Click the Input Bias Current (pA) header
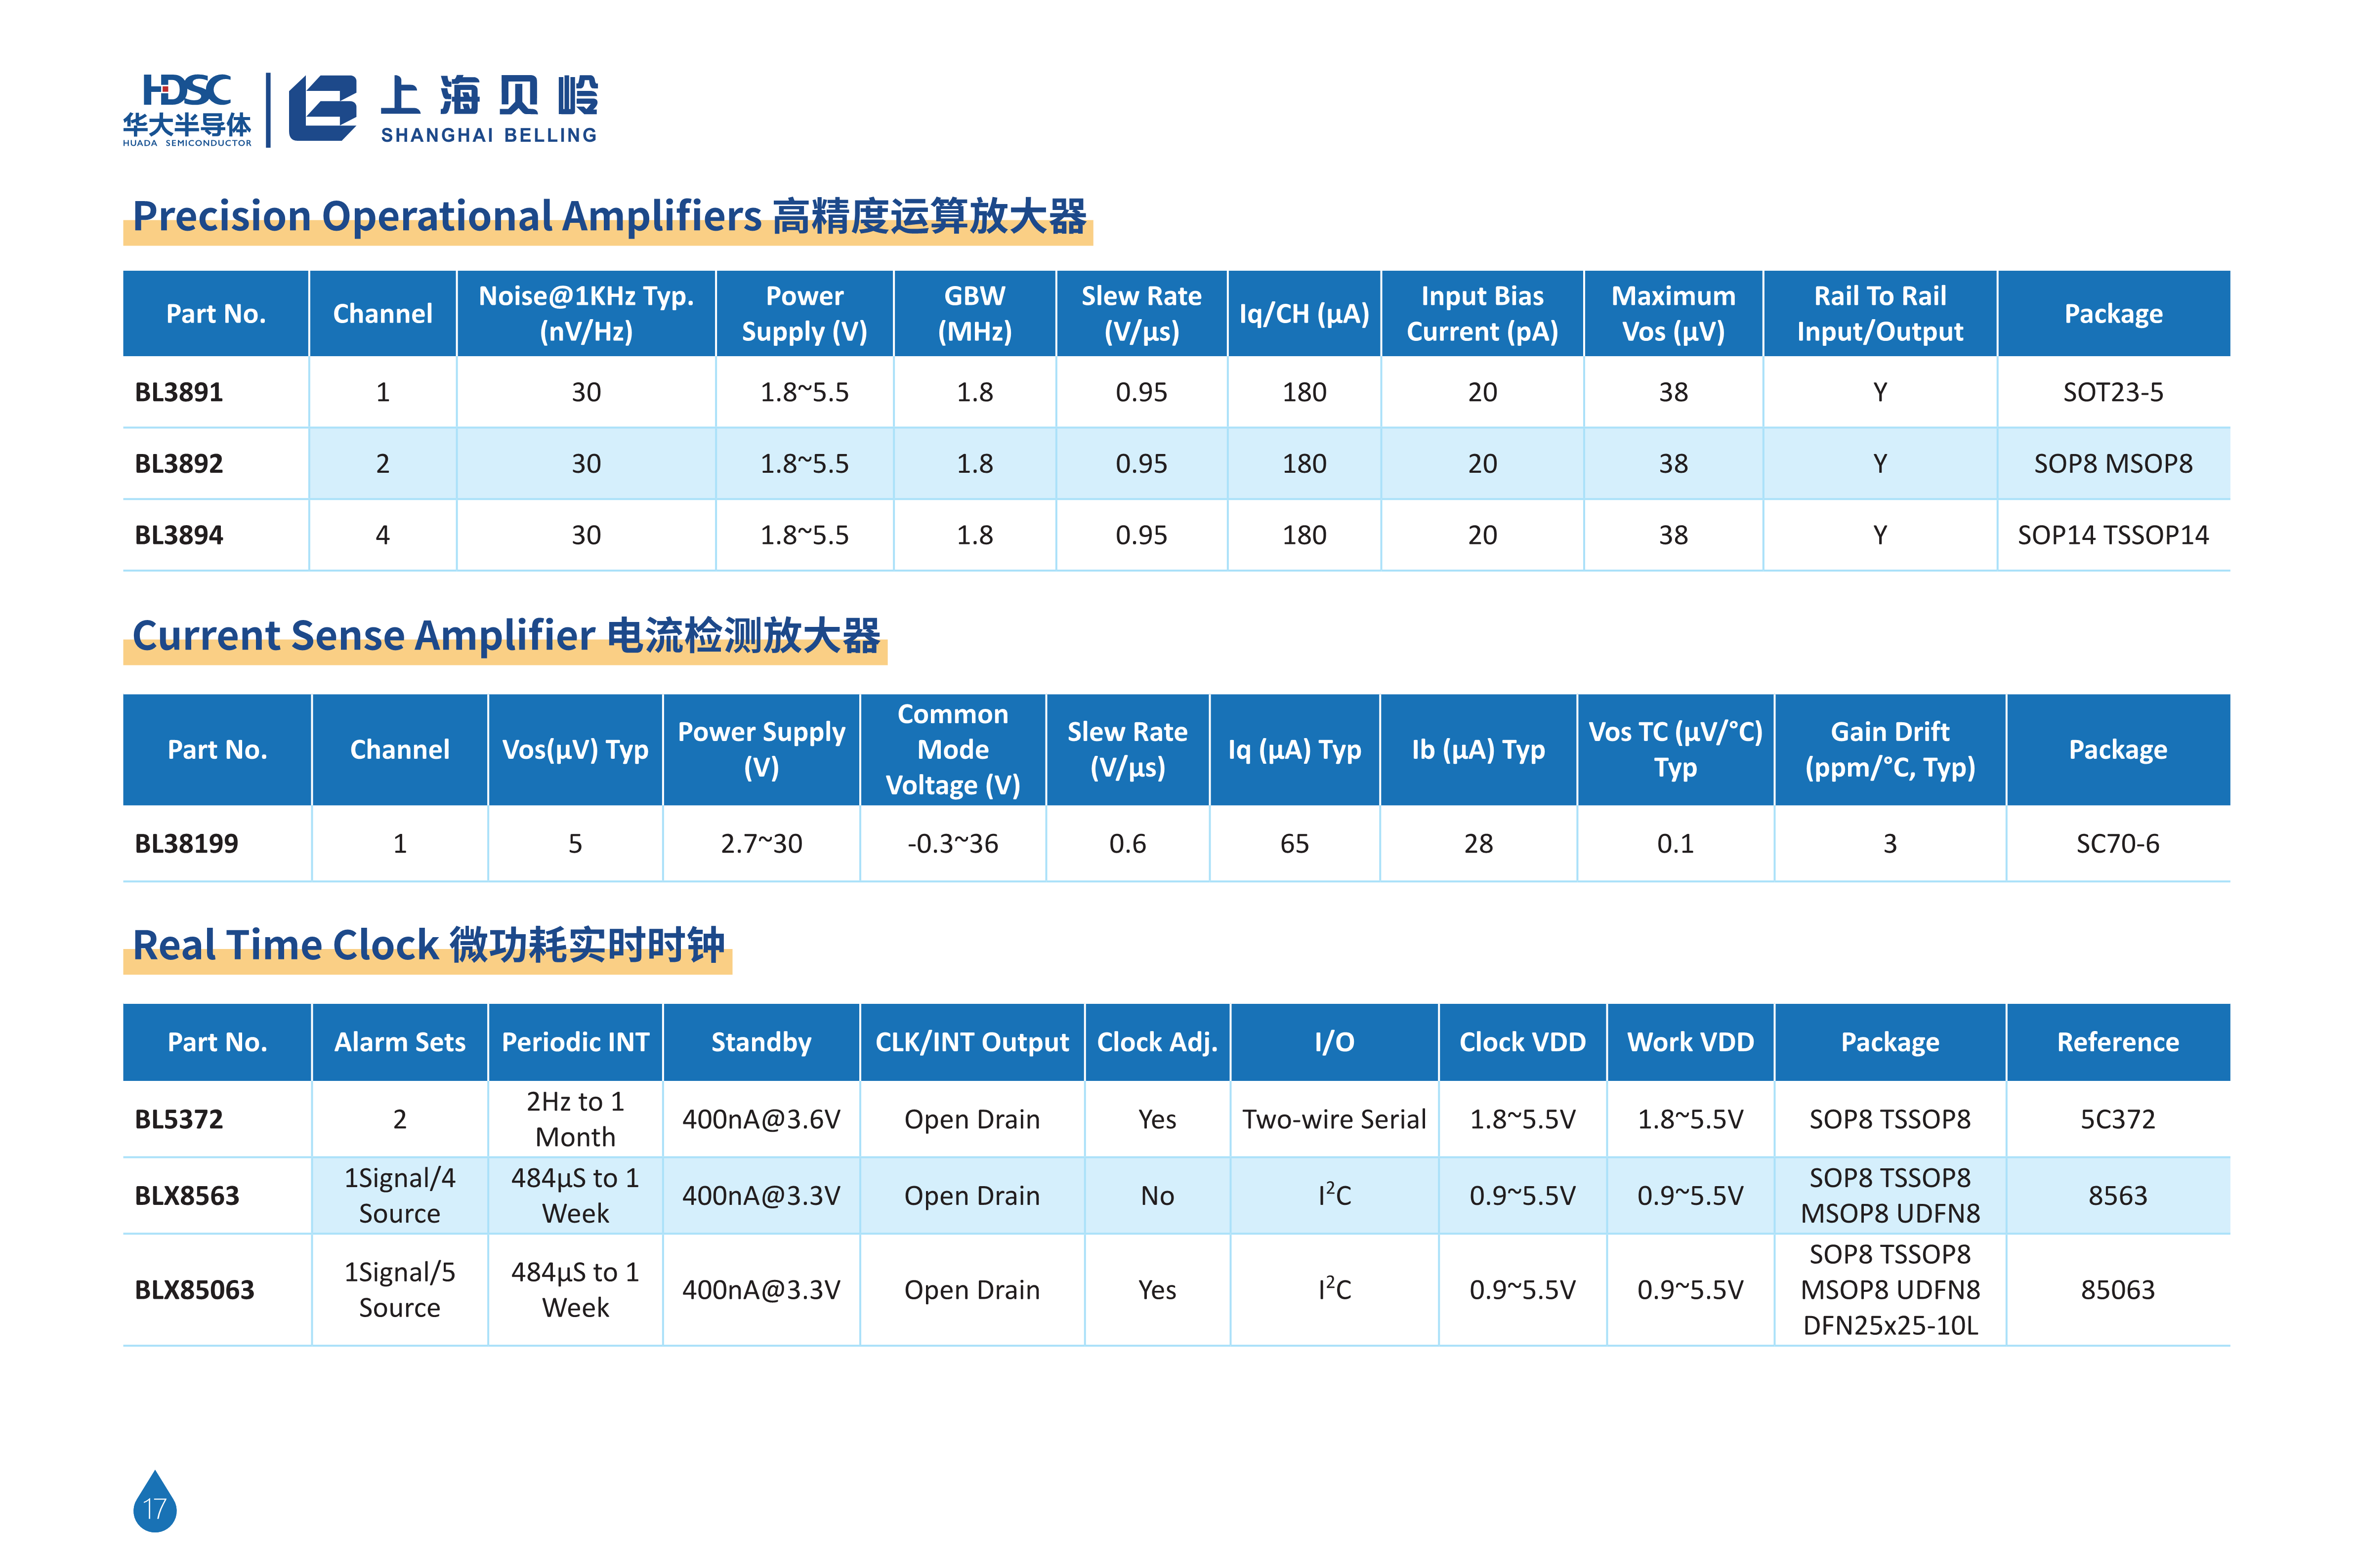The width and height of the screenshot is (2353, 1568). point(1482,314)
